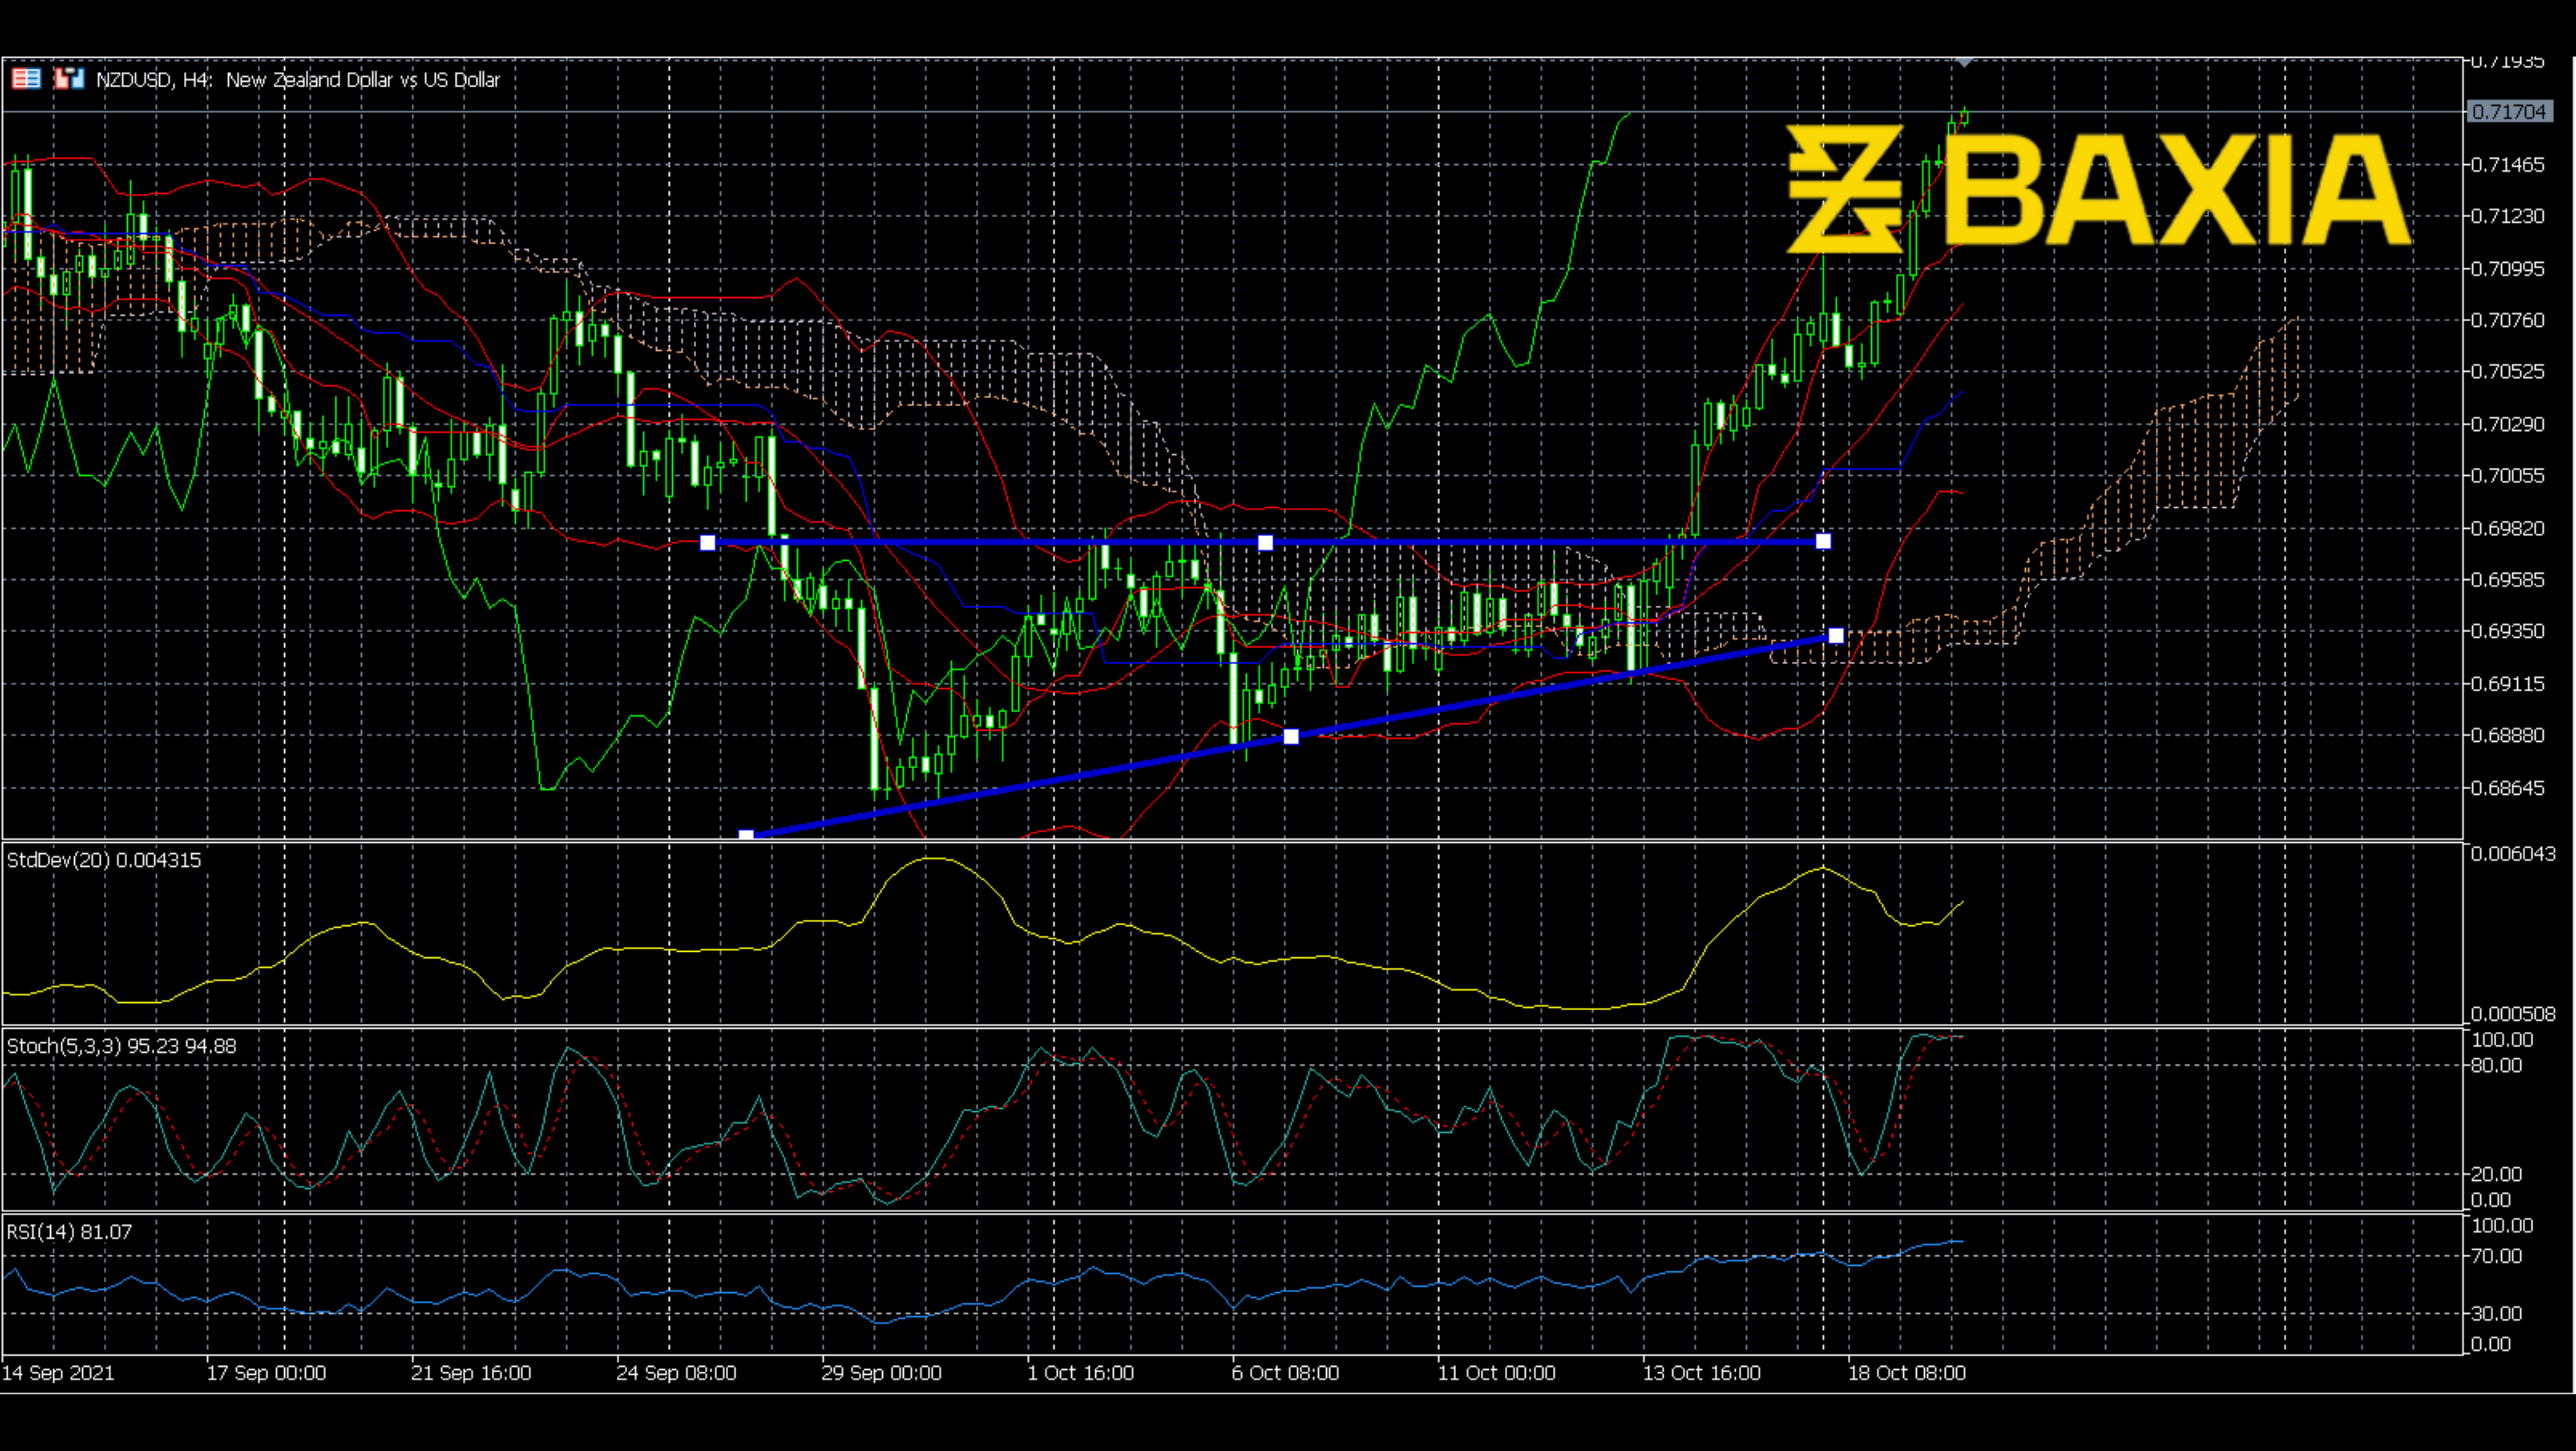Click the 'RSI(14) 81.07' indicator label

pos(69,1232)
